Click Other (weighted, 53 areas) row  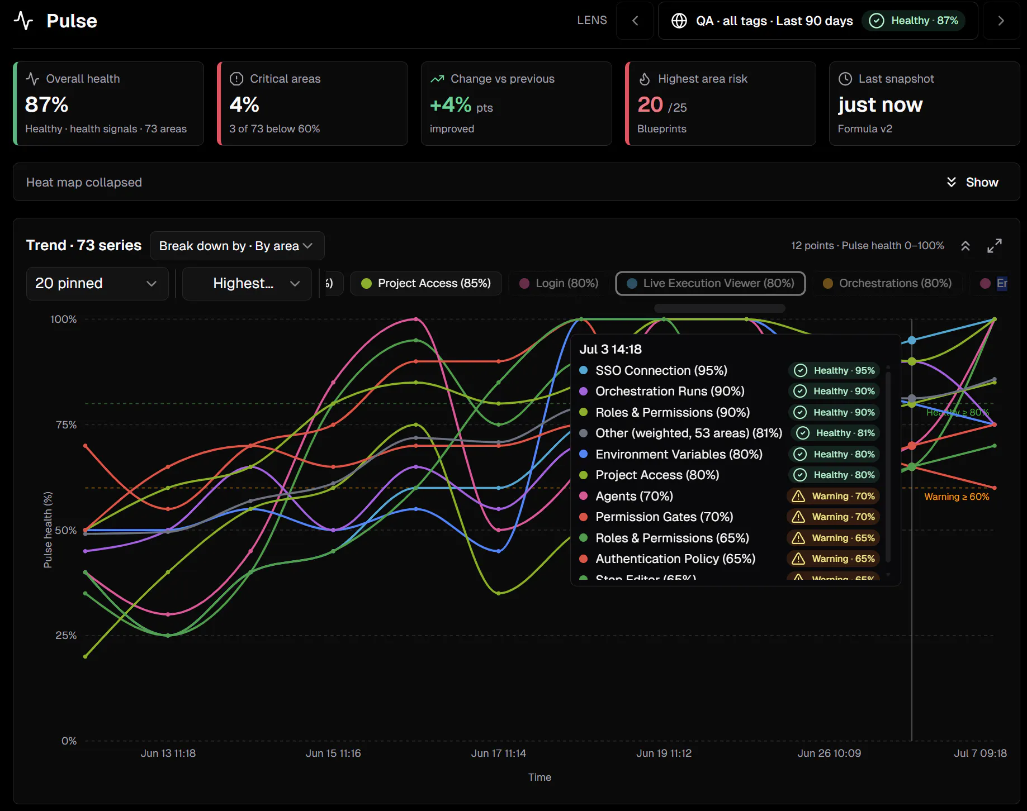coord(729,433)
